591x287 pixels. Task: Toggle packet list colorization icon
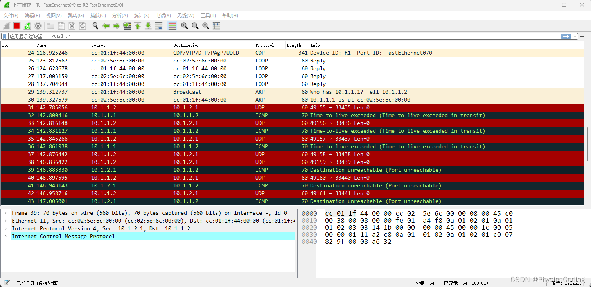coord(172,26)
